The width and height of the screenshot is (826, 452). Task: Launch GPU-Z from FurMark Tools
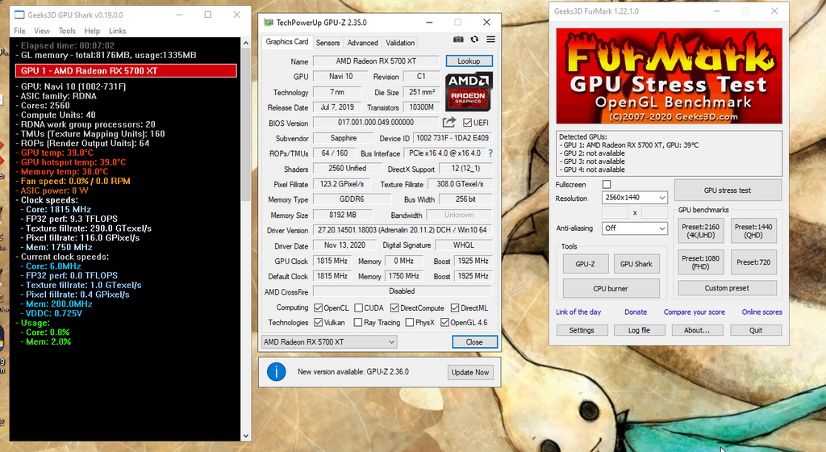[x=586, y=264]
